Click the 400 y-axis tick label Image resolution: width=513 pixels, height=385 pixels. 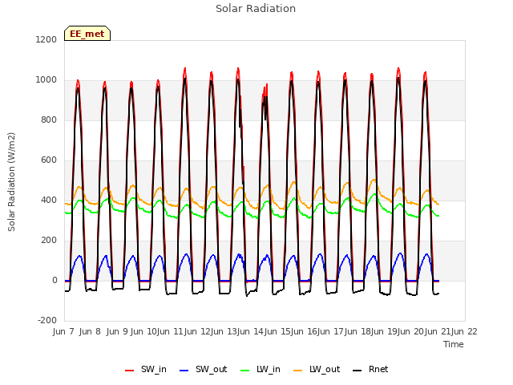tap(48, 200)
